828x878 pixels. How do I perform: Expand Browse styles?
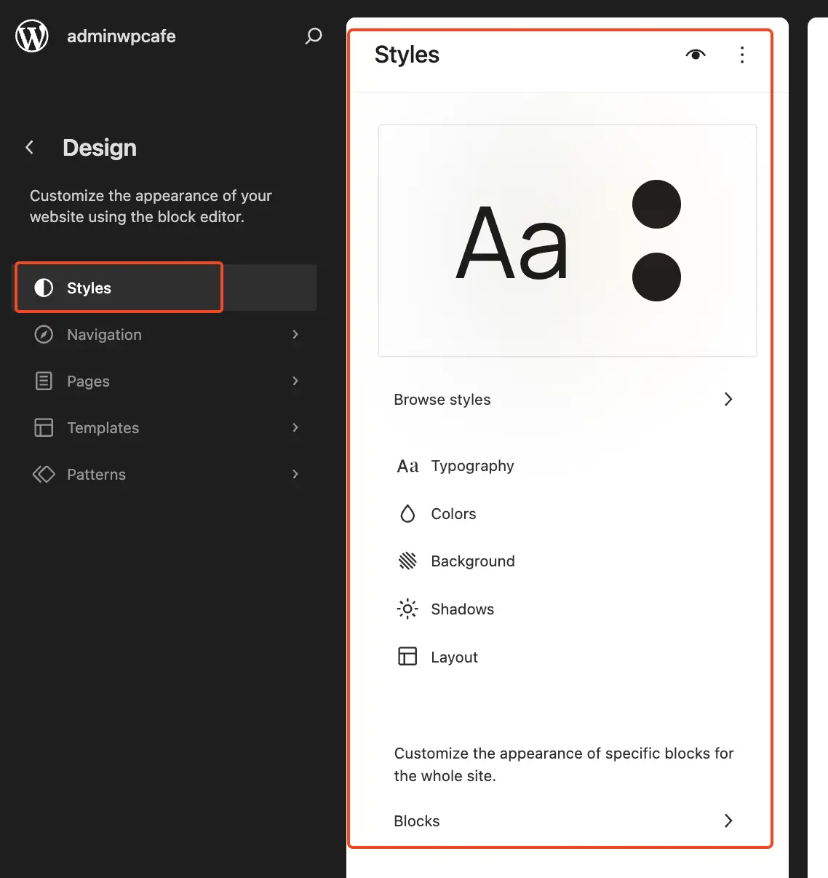tap(728, 399)
